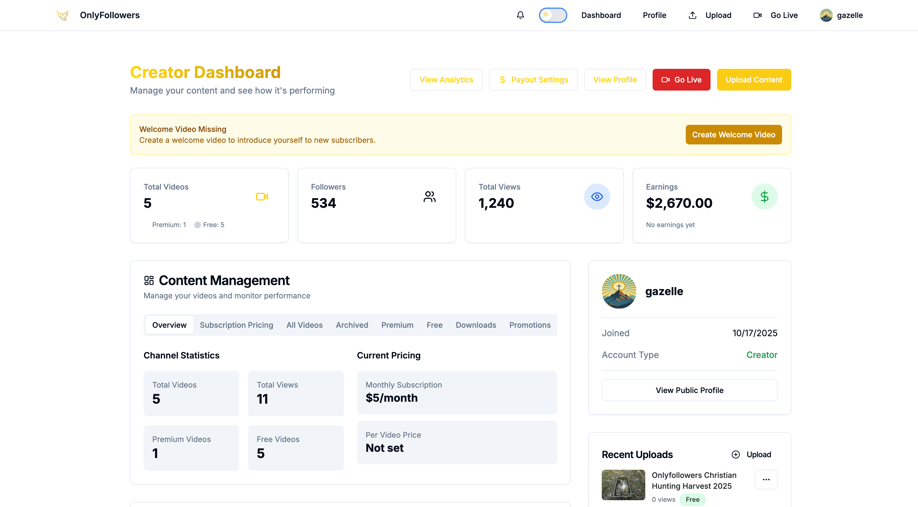Click the video camera icon on Total Videos card

(x=262, y=196)
